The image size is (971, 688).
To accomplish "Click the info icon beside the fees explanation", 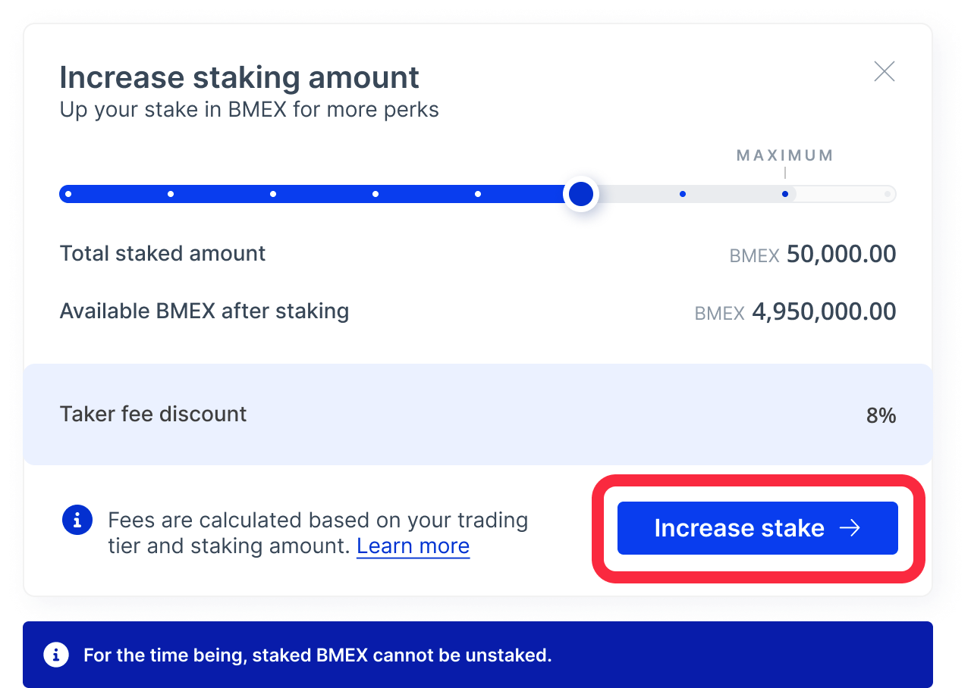I will 77,520.
